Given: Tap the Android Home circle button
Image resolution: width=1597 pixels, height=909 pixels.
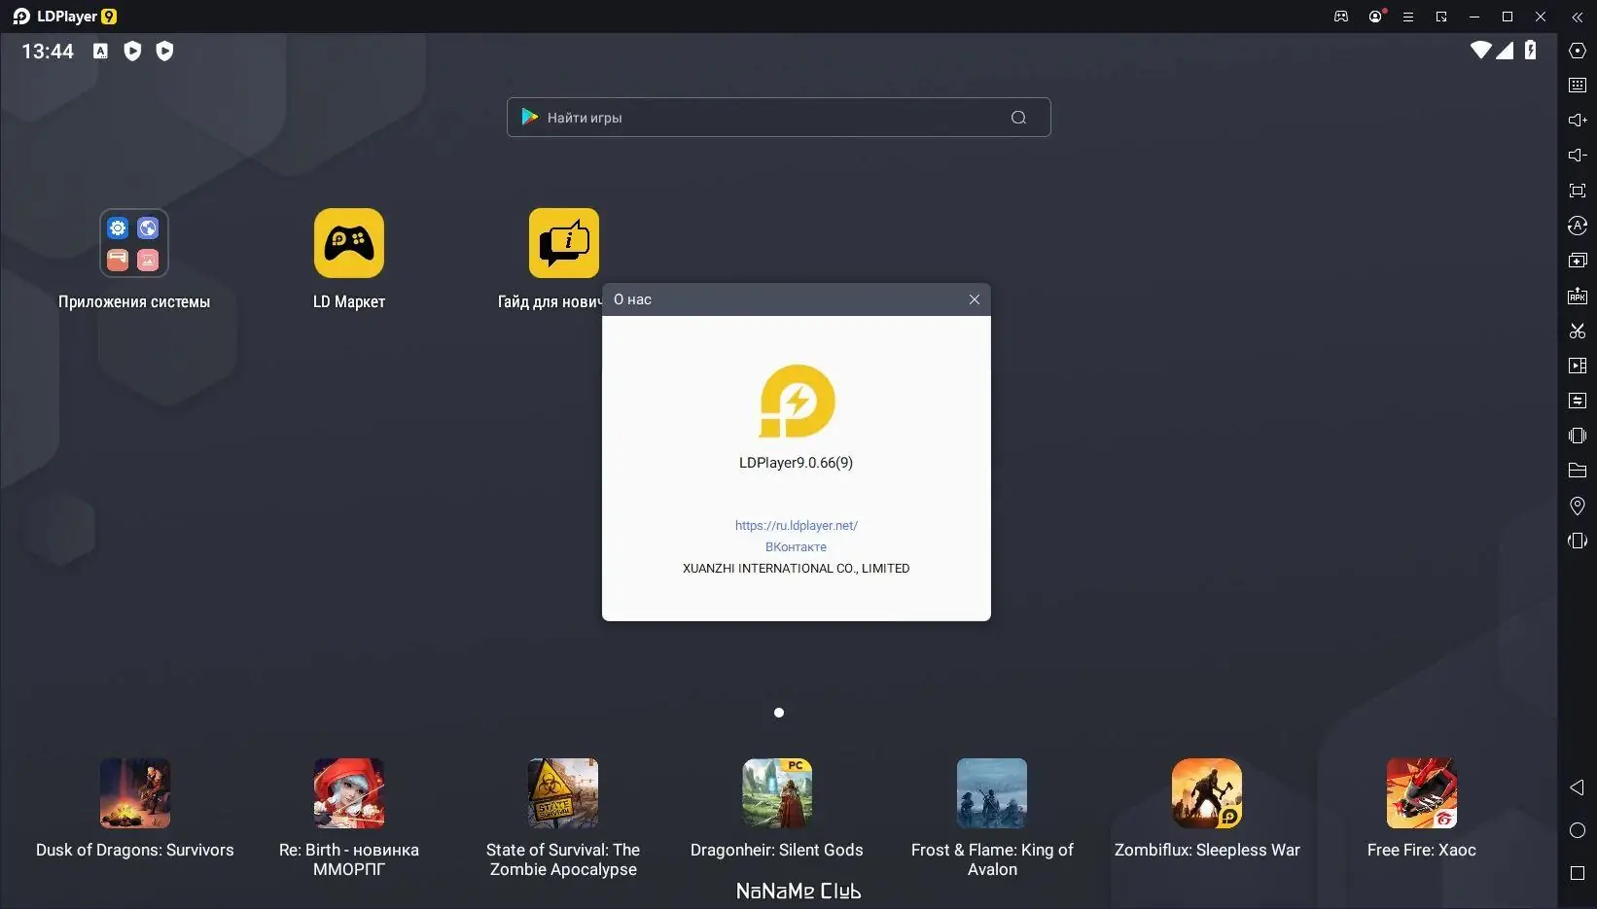Looking at the screenshot, I should 1578,830.
